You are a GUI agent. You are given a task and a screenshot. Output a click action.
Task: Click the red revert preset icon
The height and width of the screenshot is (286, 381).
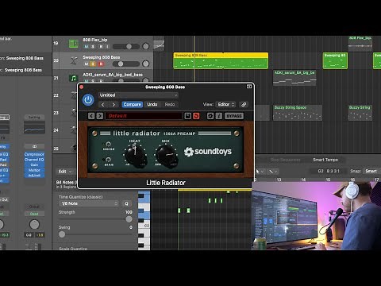196,116
